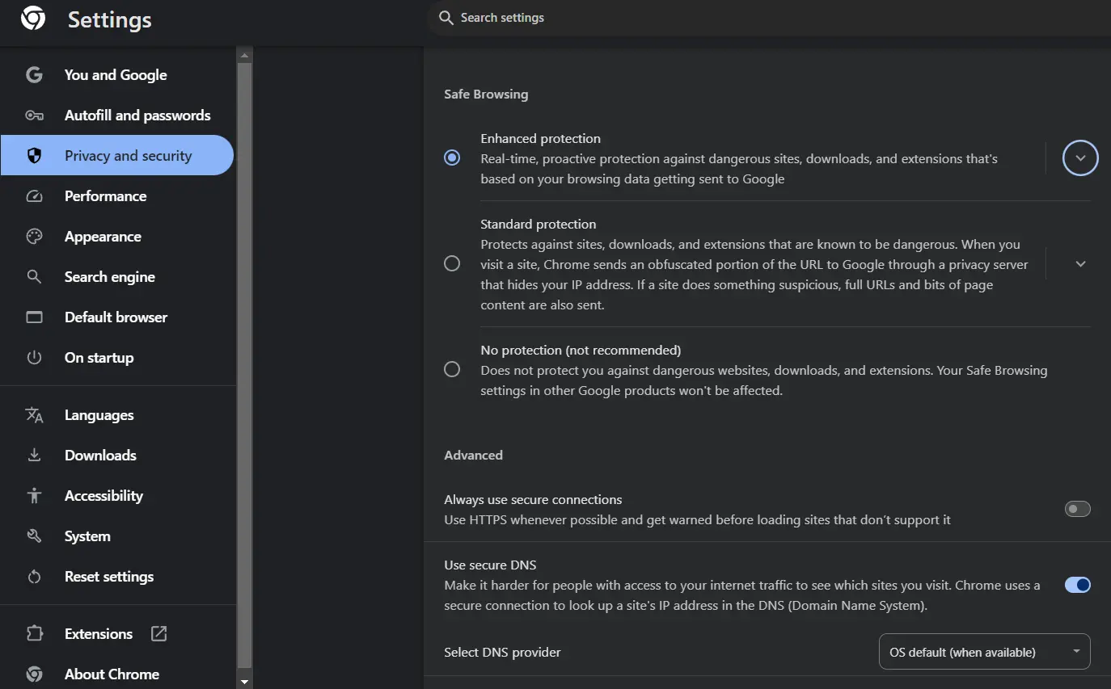Screen dimensions: 1111x689
Task: Click the wrench System icon
Action: [x=34, y=536]
